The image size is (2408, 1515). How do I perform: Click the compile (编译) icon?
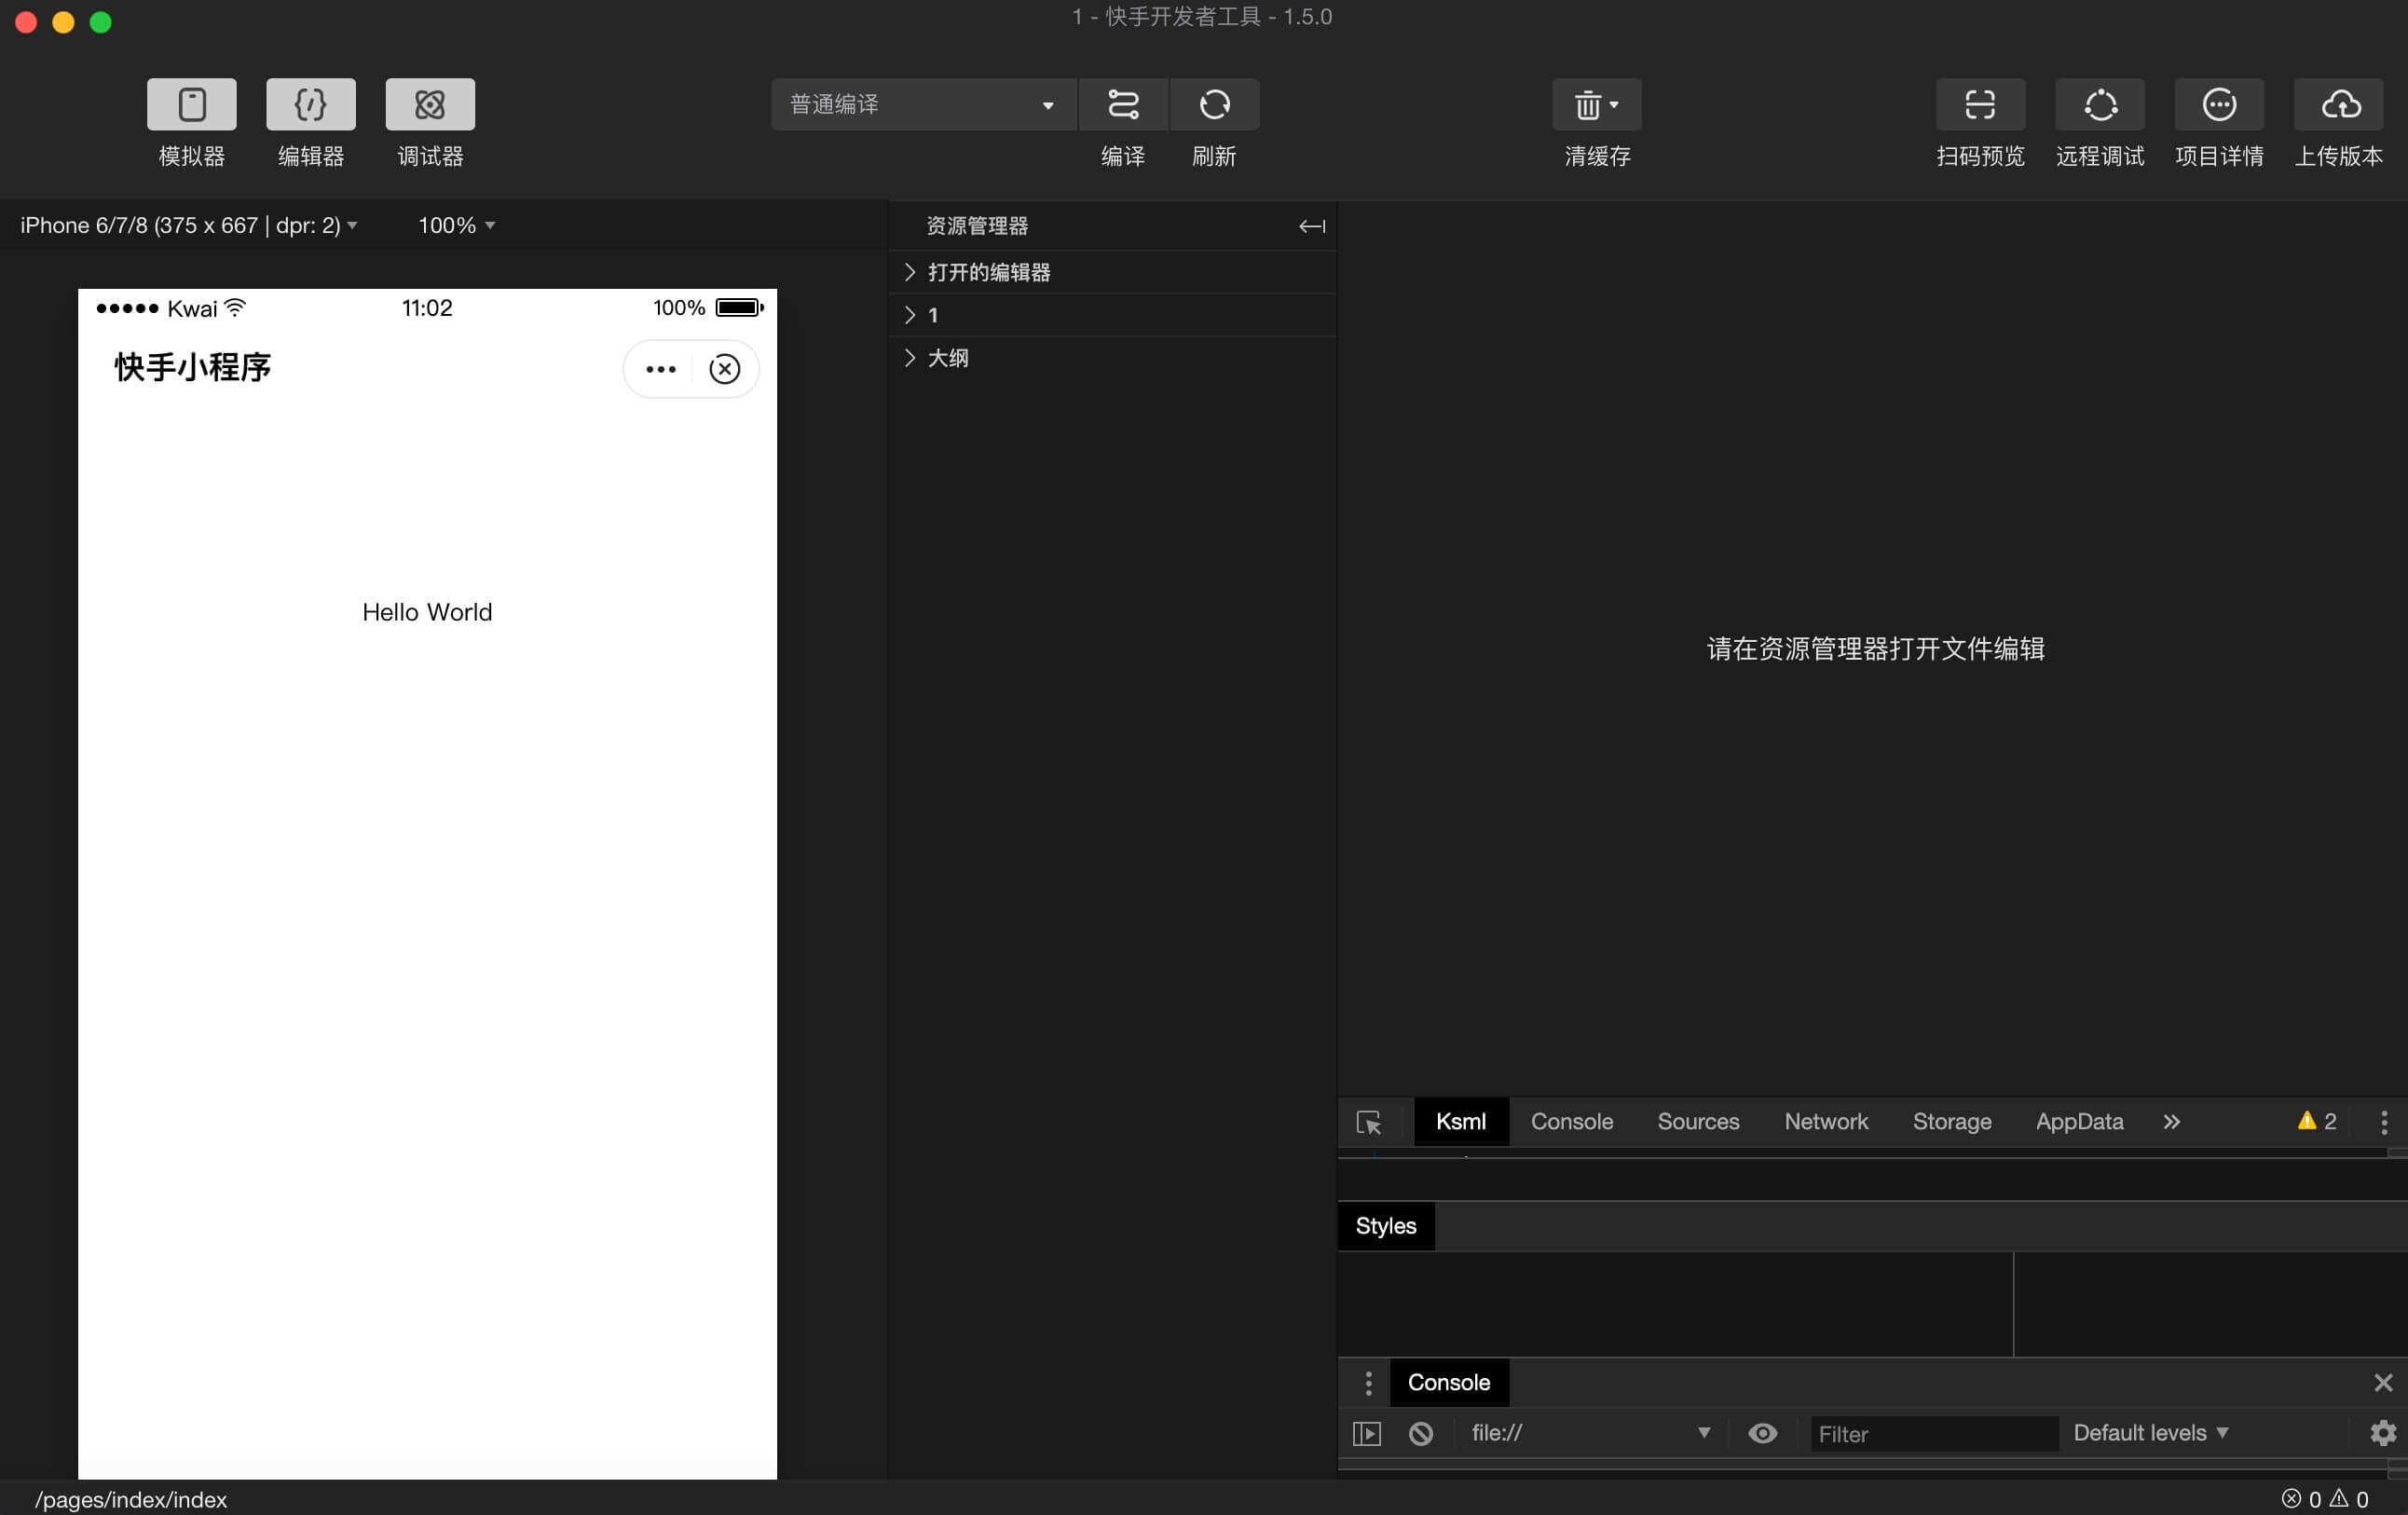click(x=1123, y=104)
